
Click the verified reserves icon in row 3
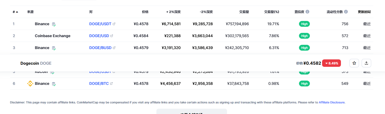click(54, 48)
